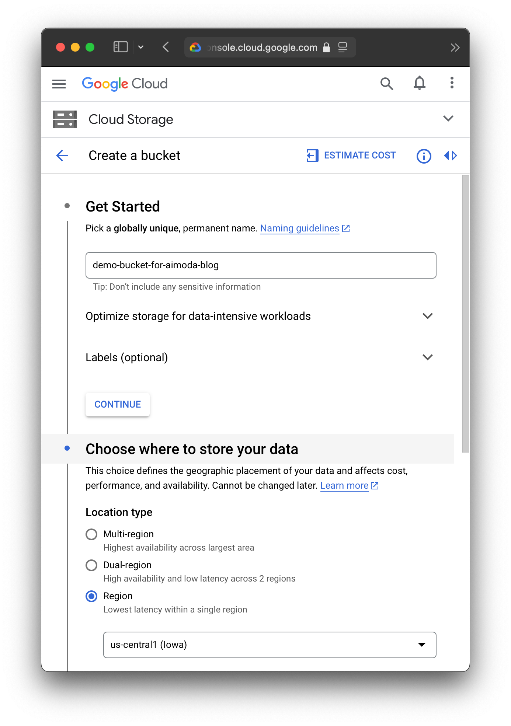Click the browser back arrow
511x726 pixels.
pos(166,47)
